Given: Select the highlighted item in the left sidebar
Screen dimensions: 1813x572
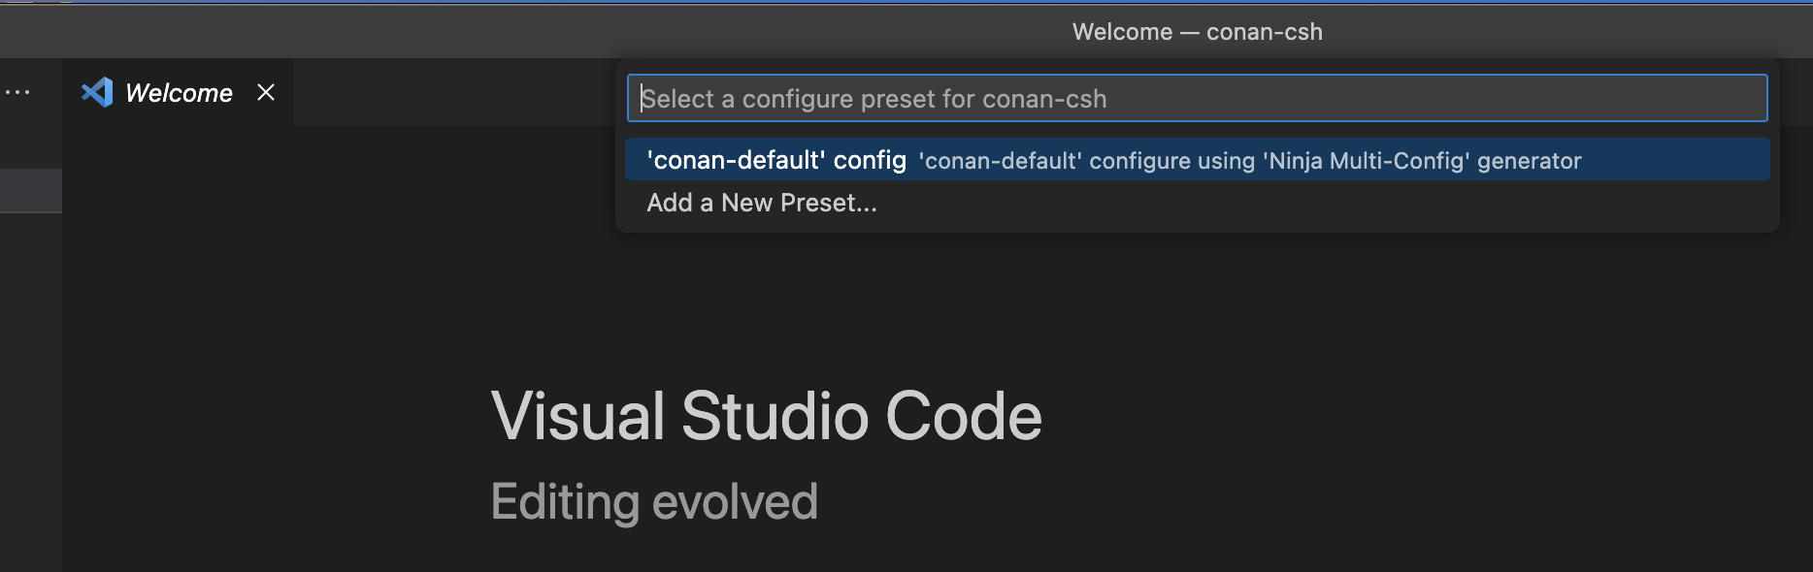Looking at the screenshot, I should (x=29, y=190).
